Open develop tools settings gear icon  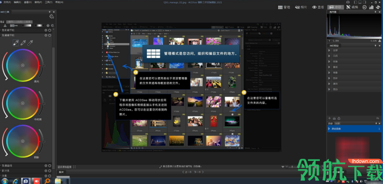coord(51,16)
